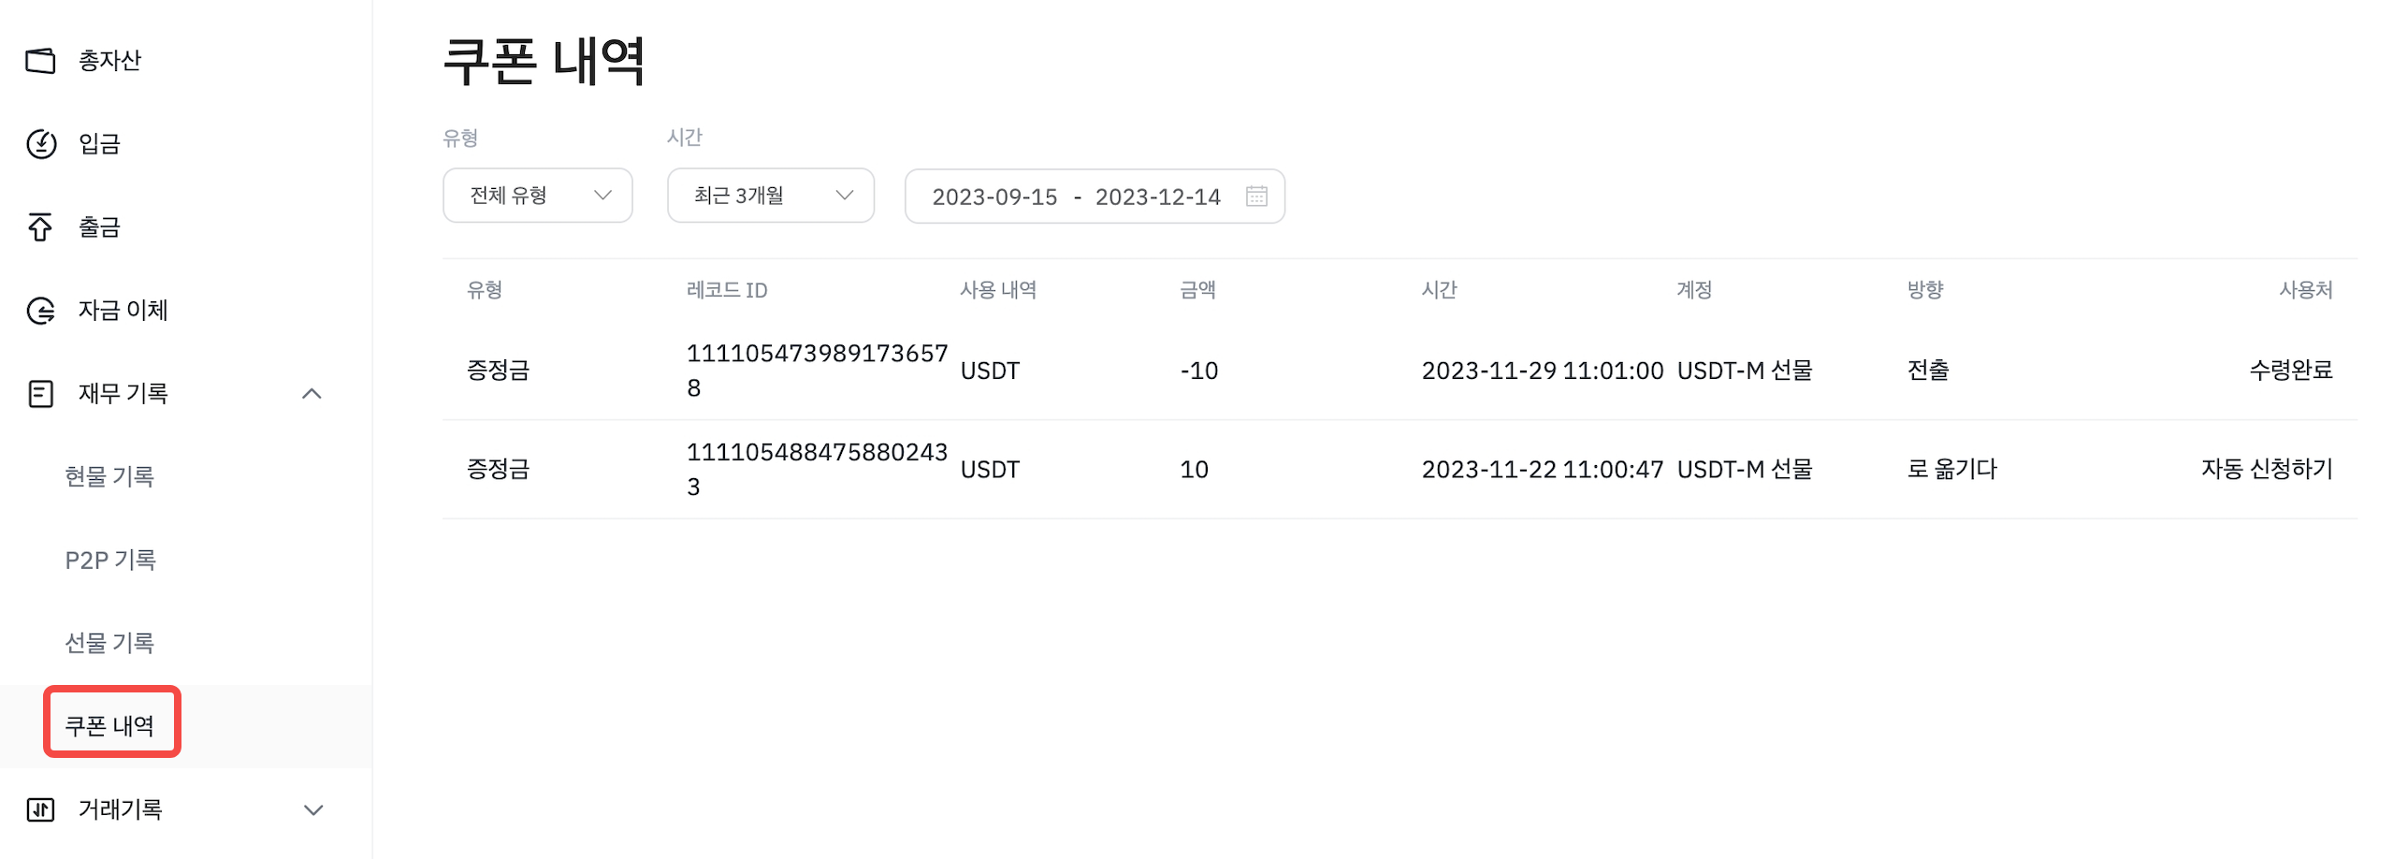2393x859 pixels.
Task: Click the 출금 withdrawal arrow icon
Action: 40,227
